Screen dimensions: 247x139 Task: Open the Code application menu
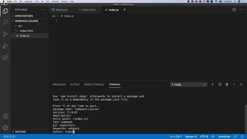tap(9, 2)
